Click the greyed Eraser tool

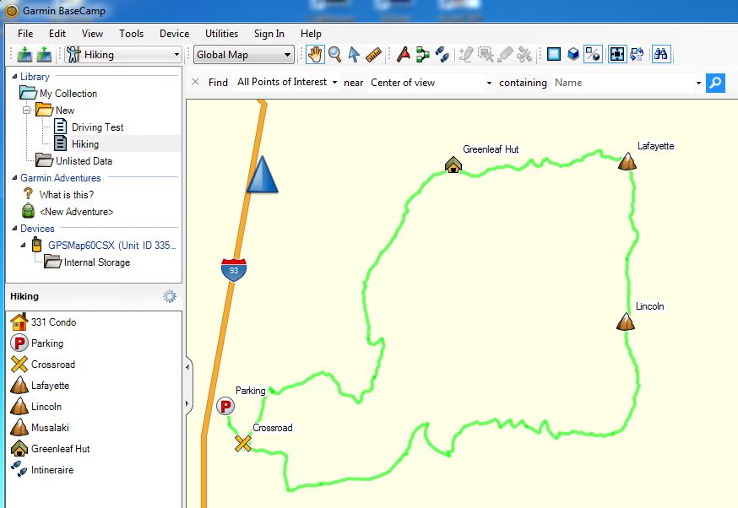[x=505, y=55]
